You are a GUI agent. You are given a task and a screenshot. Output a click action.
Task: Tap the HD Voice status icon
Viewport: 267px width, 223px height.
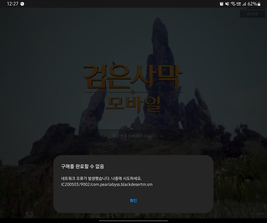[239, 4]
